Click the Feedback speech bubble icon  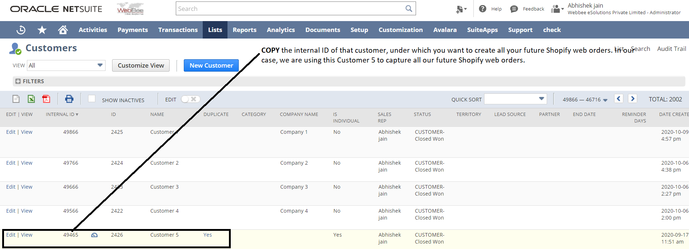pos(514,9)
